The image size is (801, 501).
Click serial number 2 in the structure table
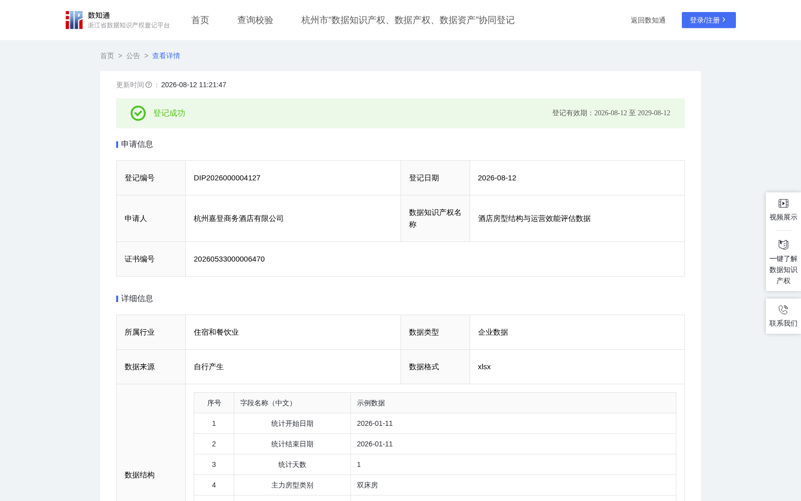[x=214, y=444]
